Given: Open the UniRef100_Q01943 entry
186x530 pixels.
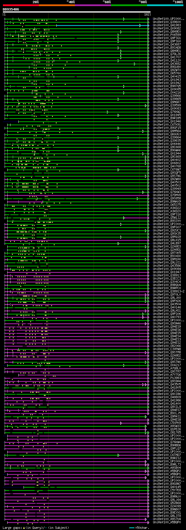Looking at the screenshot, I should point(167,80).
